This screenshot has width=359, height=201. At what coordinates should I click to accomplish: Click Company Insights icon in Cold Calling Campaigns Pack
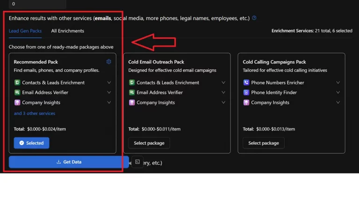tap(246, 102)
